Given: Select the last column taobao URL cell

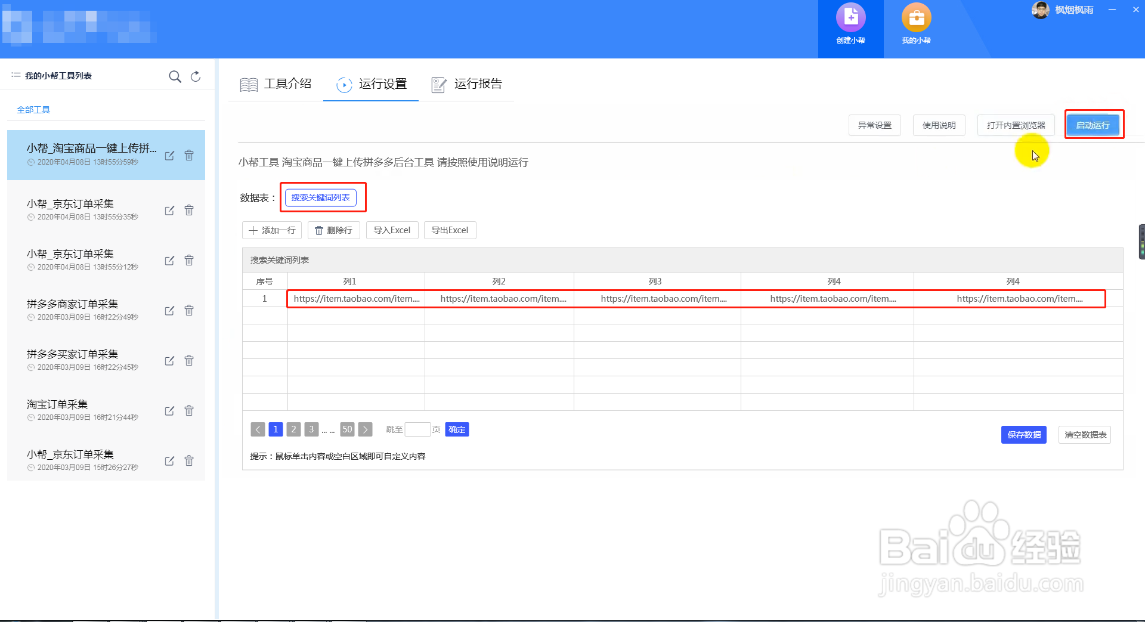Looking at the screenshot, I should [x=1019, y=299].
